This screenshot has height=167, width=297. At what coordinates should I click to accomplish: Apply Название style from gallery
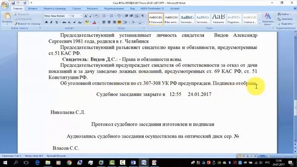click(218, 19)
